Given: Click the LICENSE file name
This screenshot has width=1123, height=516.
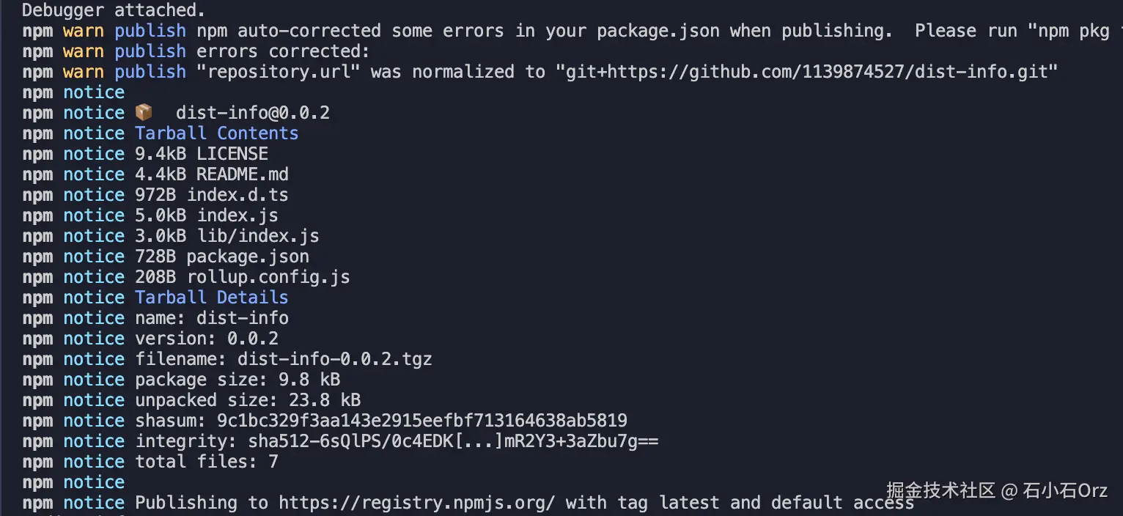Looking at the screenshot, I should click(x=232, y=154).
